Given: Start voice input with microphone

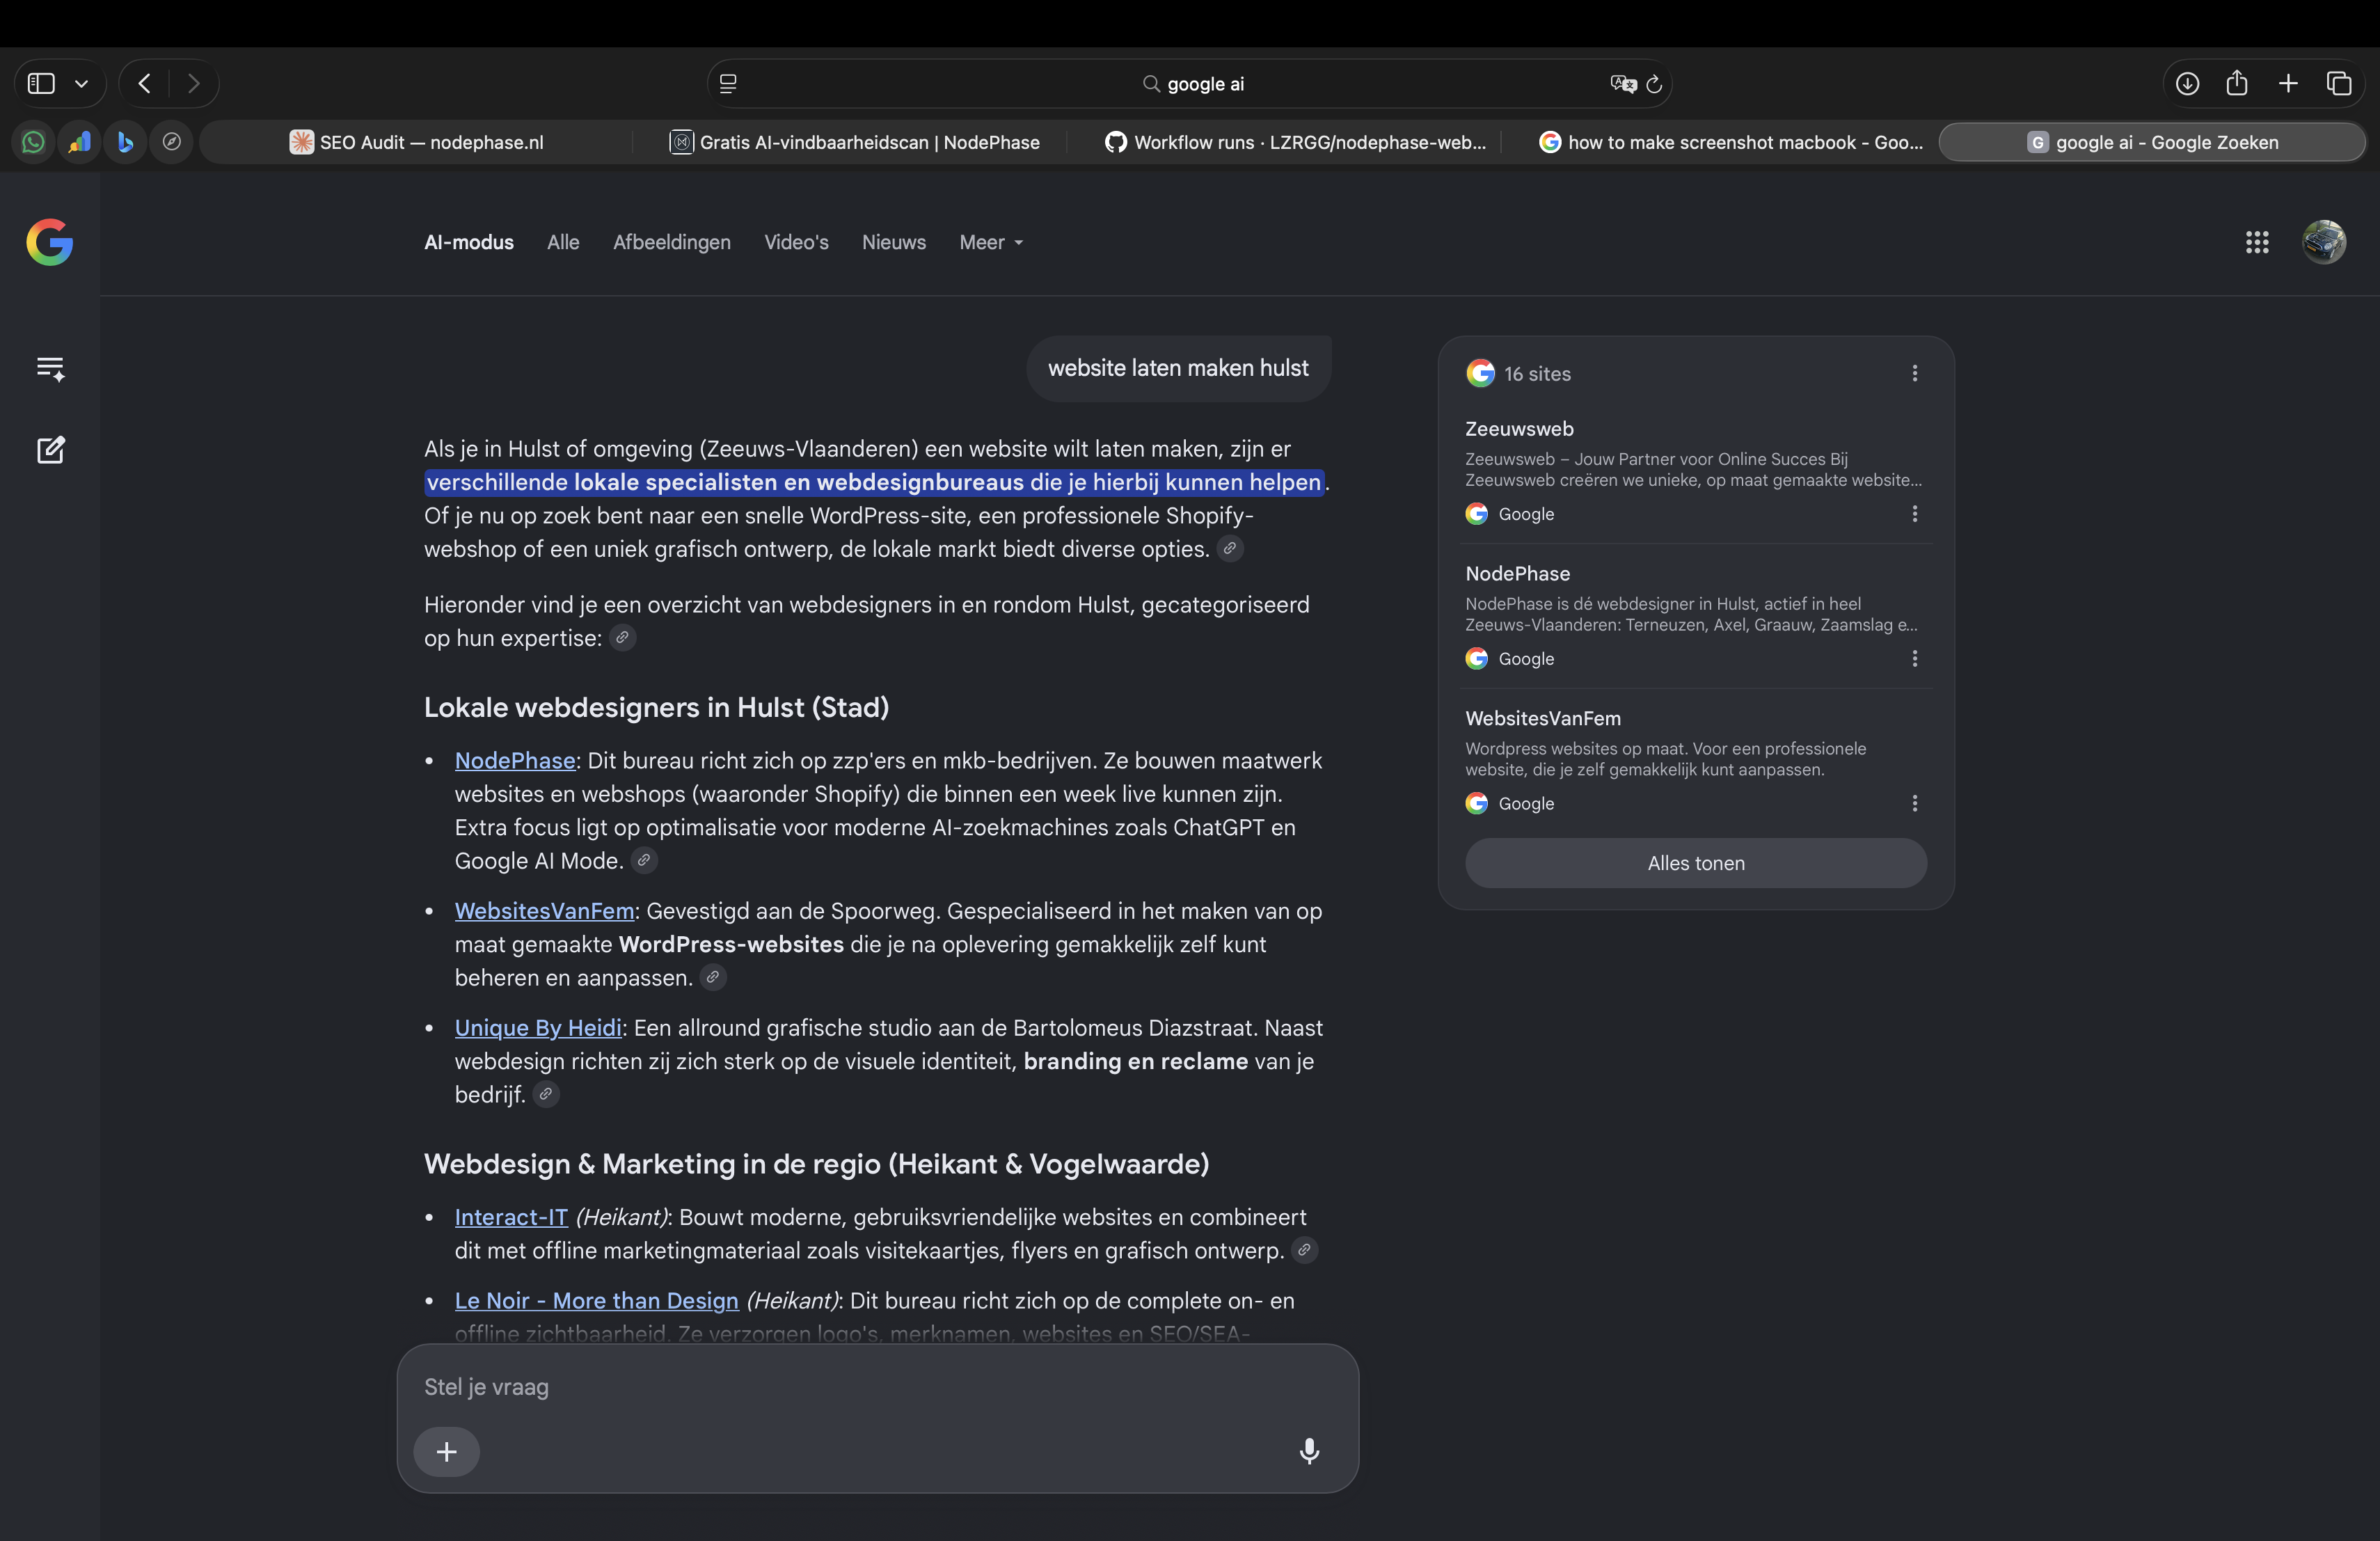Looking at the screenshot, I should point(1309,1451).
